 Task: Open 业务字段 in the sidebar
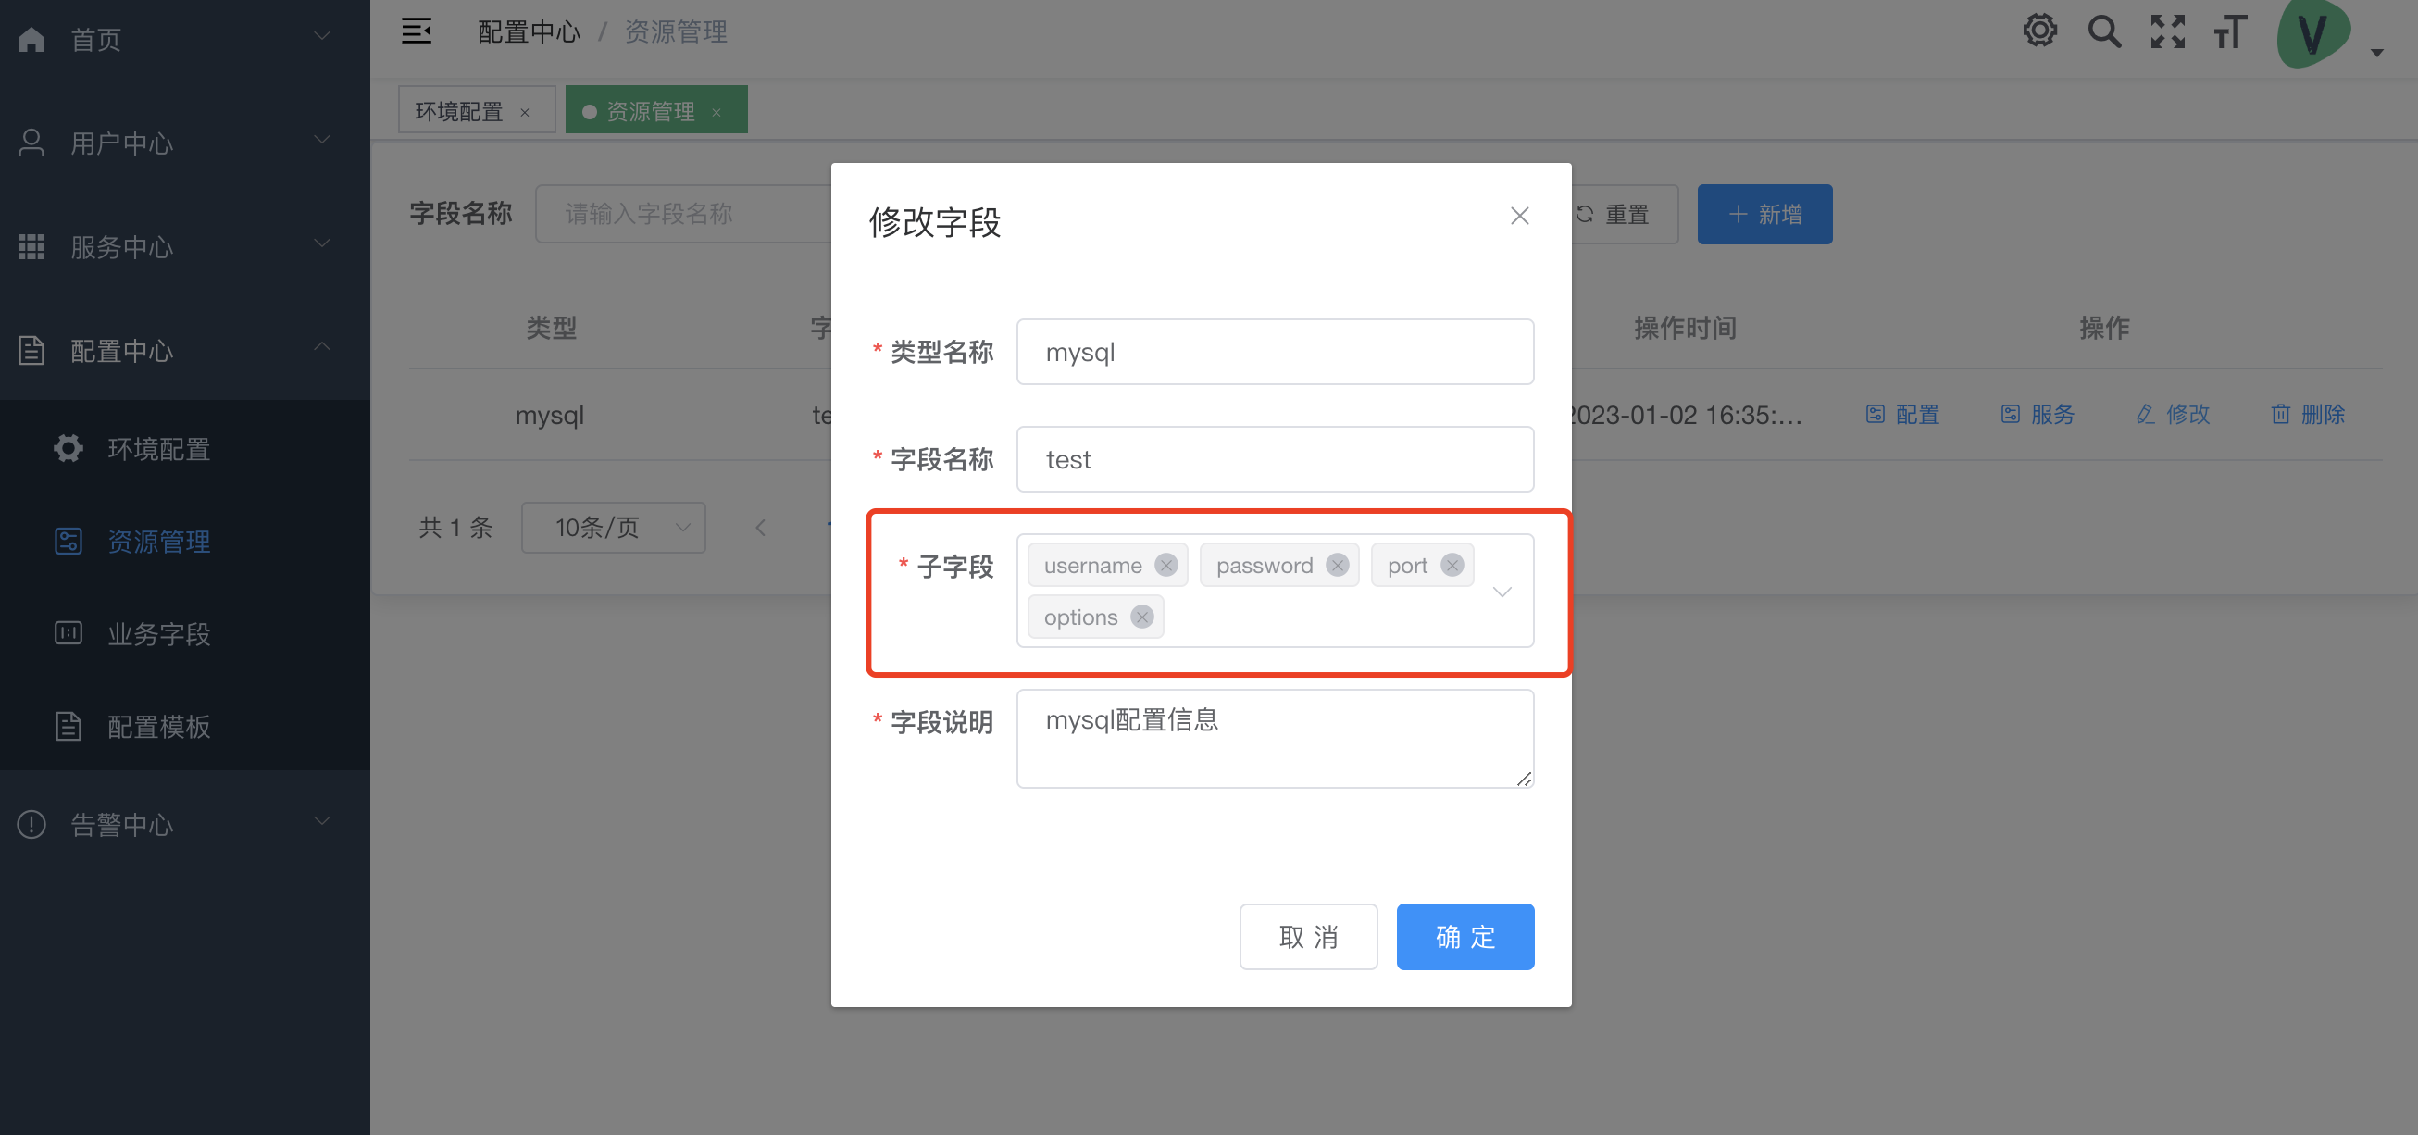(158, 633)
